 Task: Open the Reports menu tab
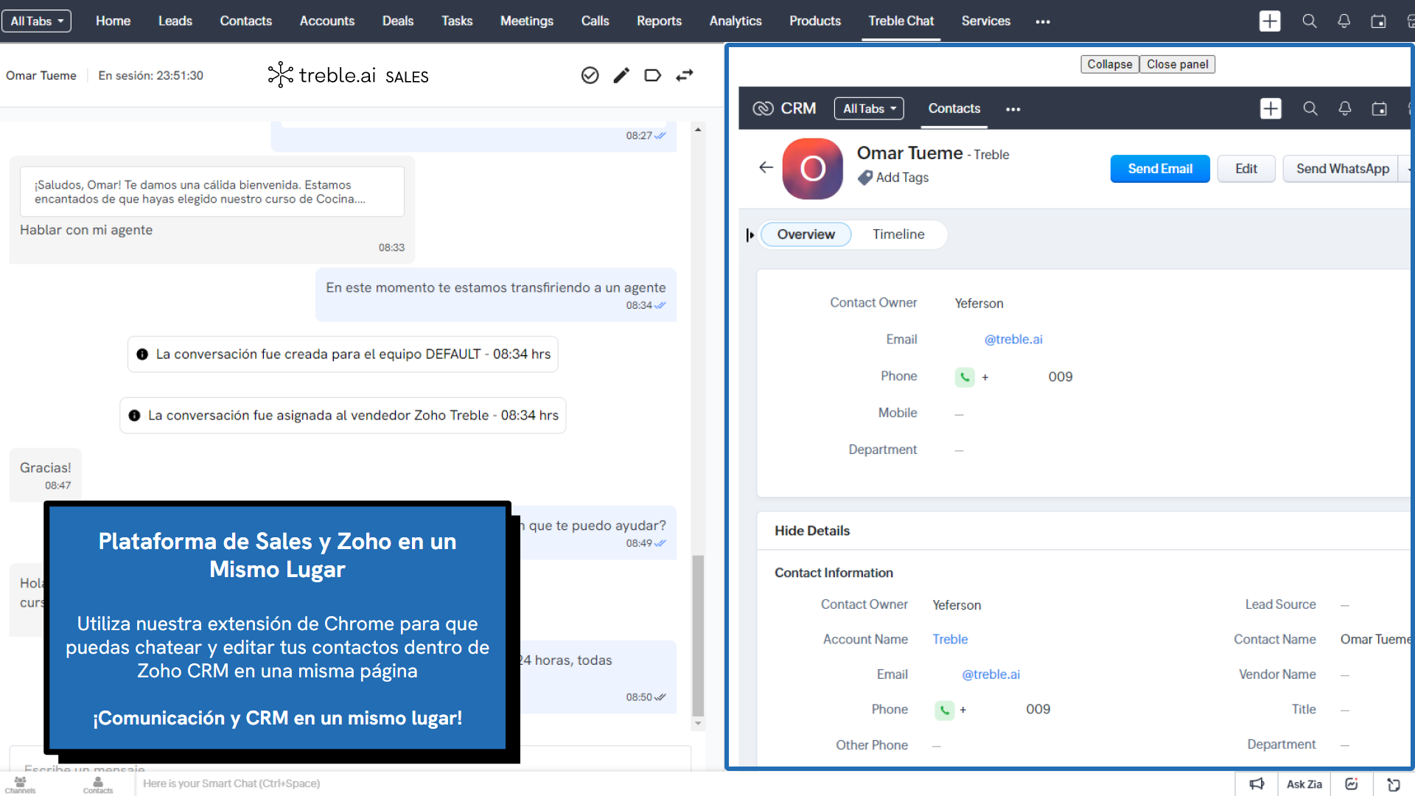coord(659,21)
